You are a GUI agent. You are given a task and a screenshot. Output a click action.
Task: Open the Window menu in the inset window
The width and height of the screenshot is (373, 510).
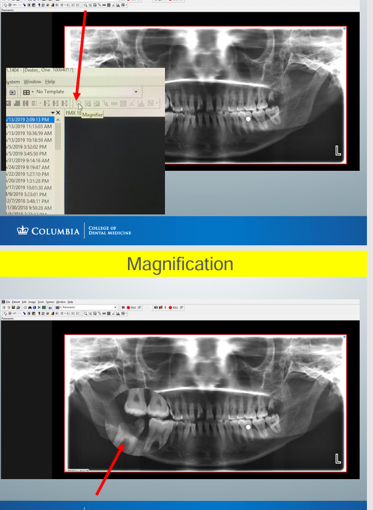33,82
